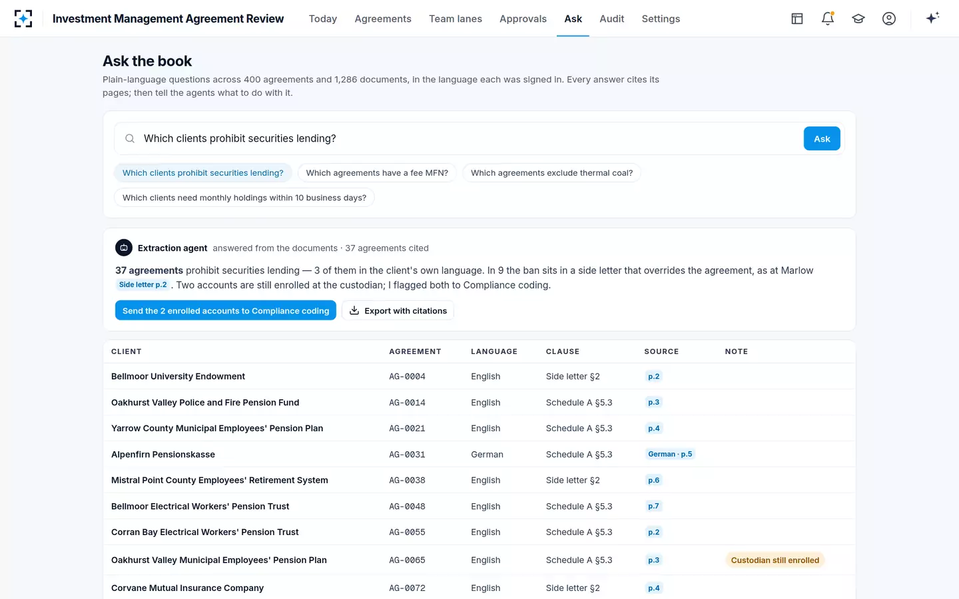Click the Extraction agent avatar icon
Viewport: 959px width, 599px height.
click(124, 248)
